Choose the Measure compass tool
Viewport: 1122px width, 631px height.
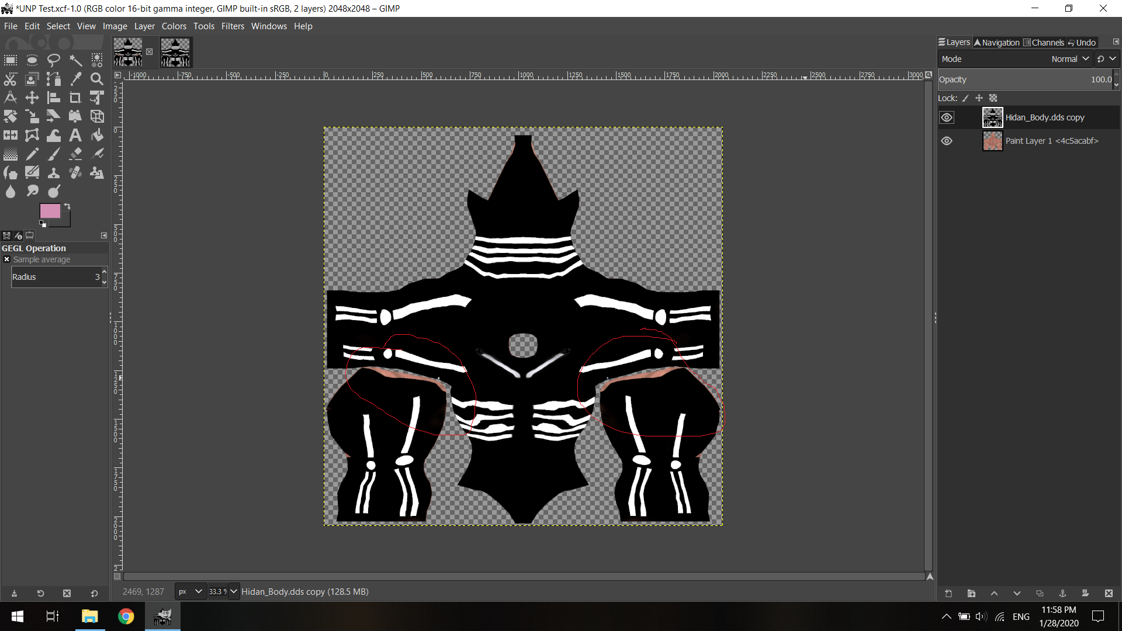[11, 98]
